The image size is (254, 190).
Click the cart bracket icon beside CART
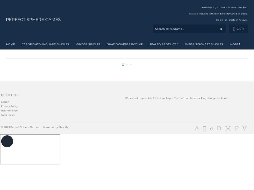coord(234,29)
